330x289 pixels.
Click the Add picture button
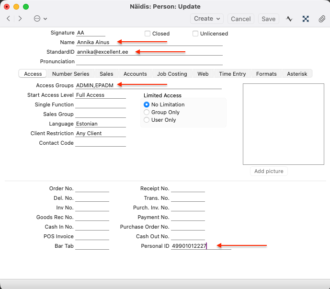269,171
